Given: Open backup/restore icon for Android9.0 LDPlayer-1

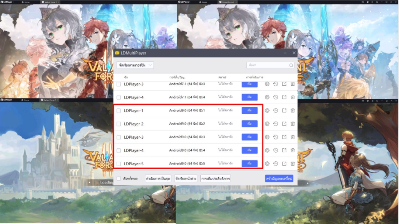Looking at the screenshot, I should (x=275, y=111).
